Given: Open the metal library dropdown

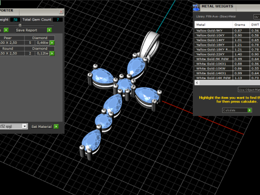Looking at the screenshot, I should click(257, 17).
